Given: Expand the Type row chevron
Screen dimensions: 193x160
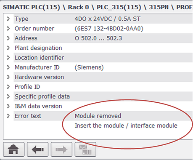Looking at the screenshot, I should click(8, 19).
